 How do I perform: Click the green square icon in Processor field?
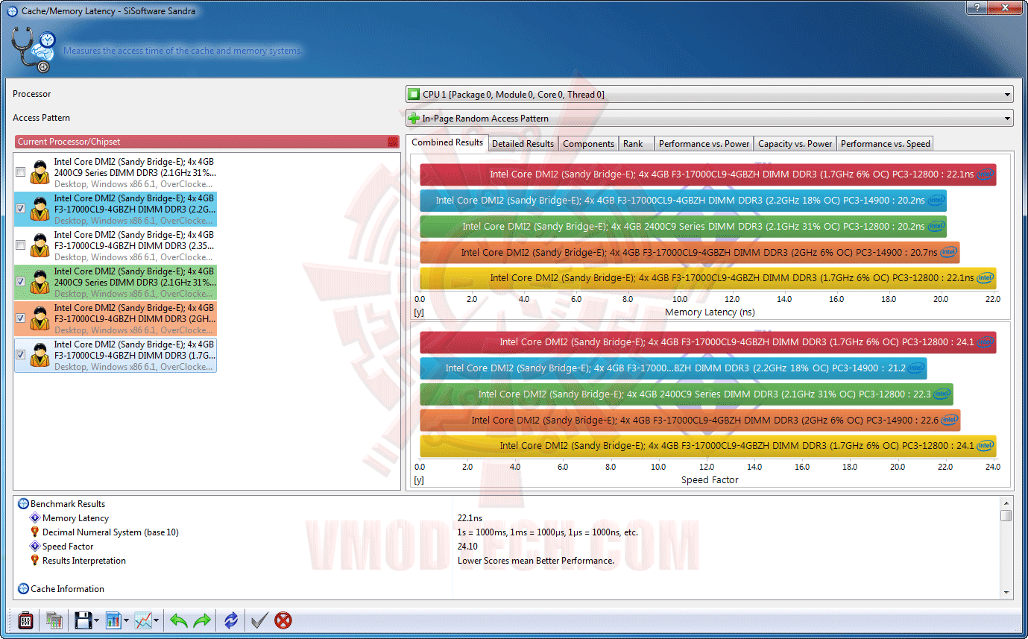(x=414, y=95)
